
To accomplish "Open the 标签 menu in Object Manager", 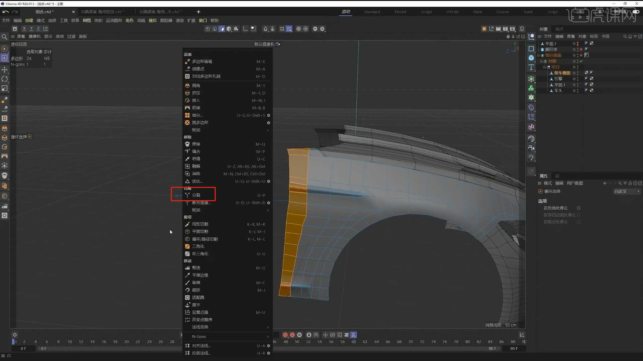I will coord(594,36).
